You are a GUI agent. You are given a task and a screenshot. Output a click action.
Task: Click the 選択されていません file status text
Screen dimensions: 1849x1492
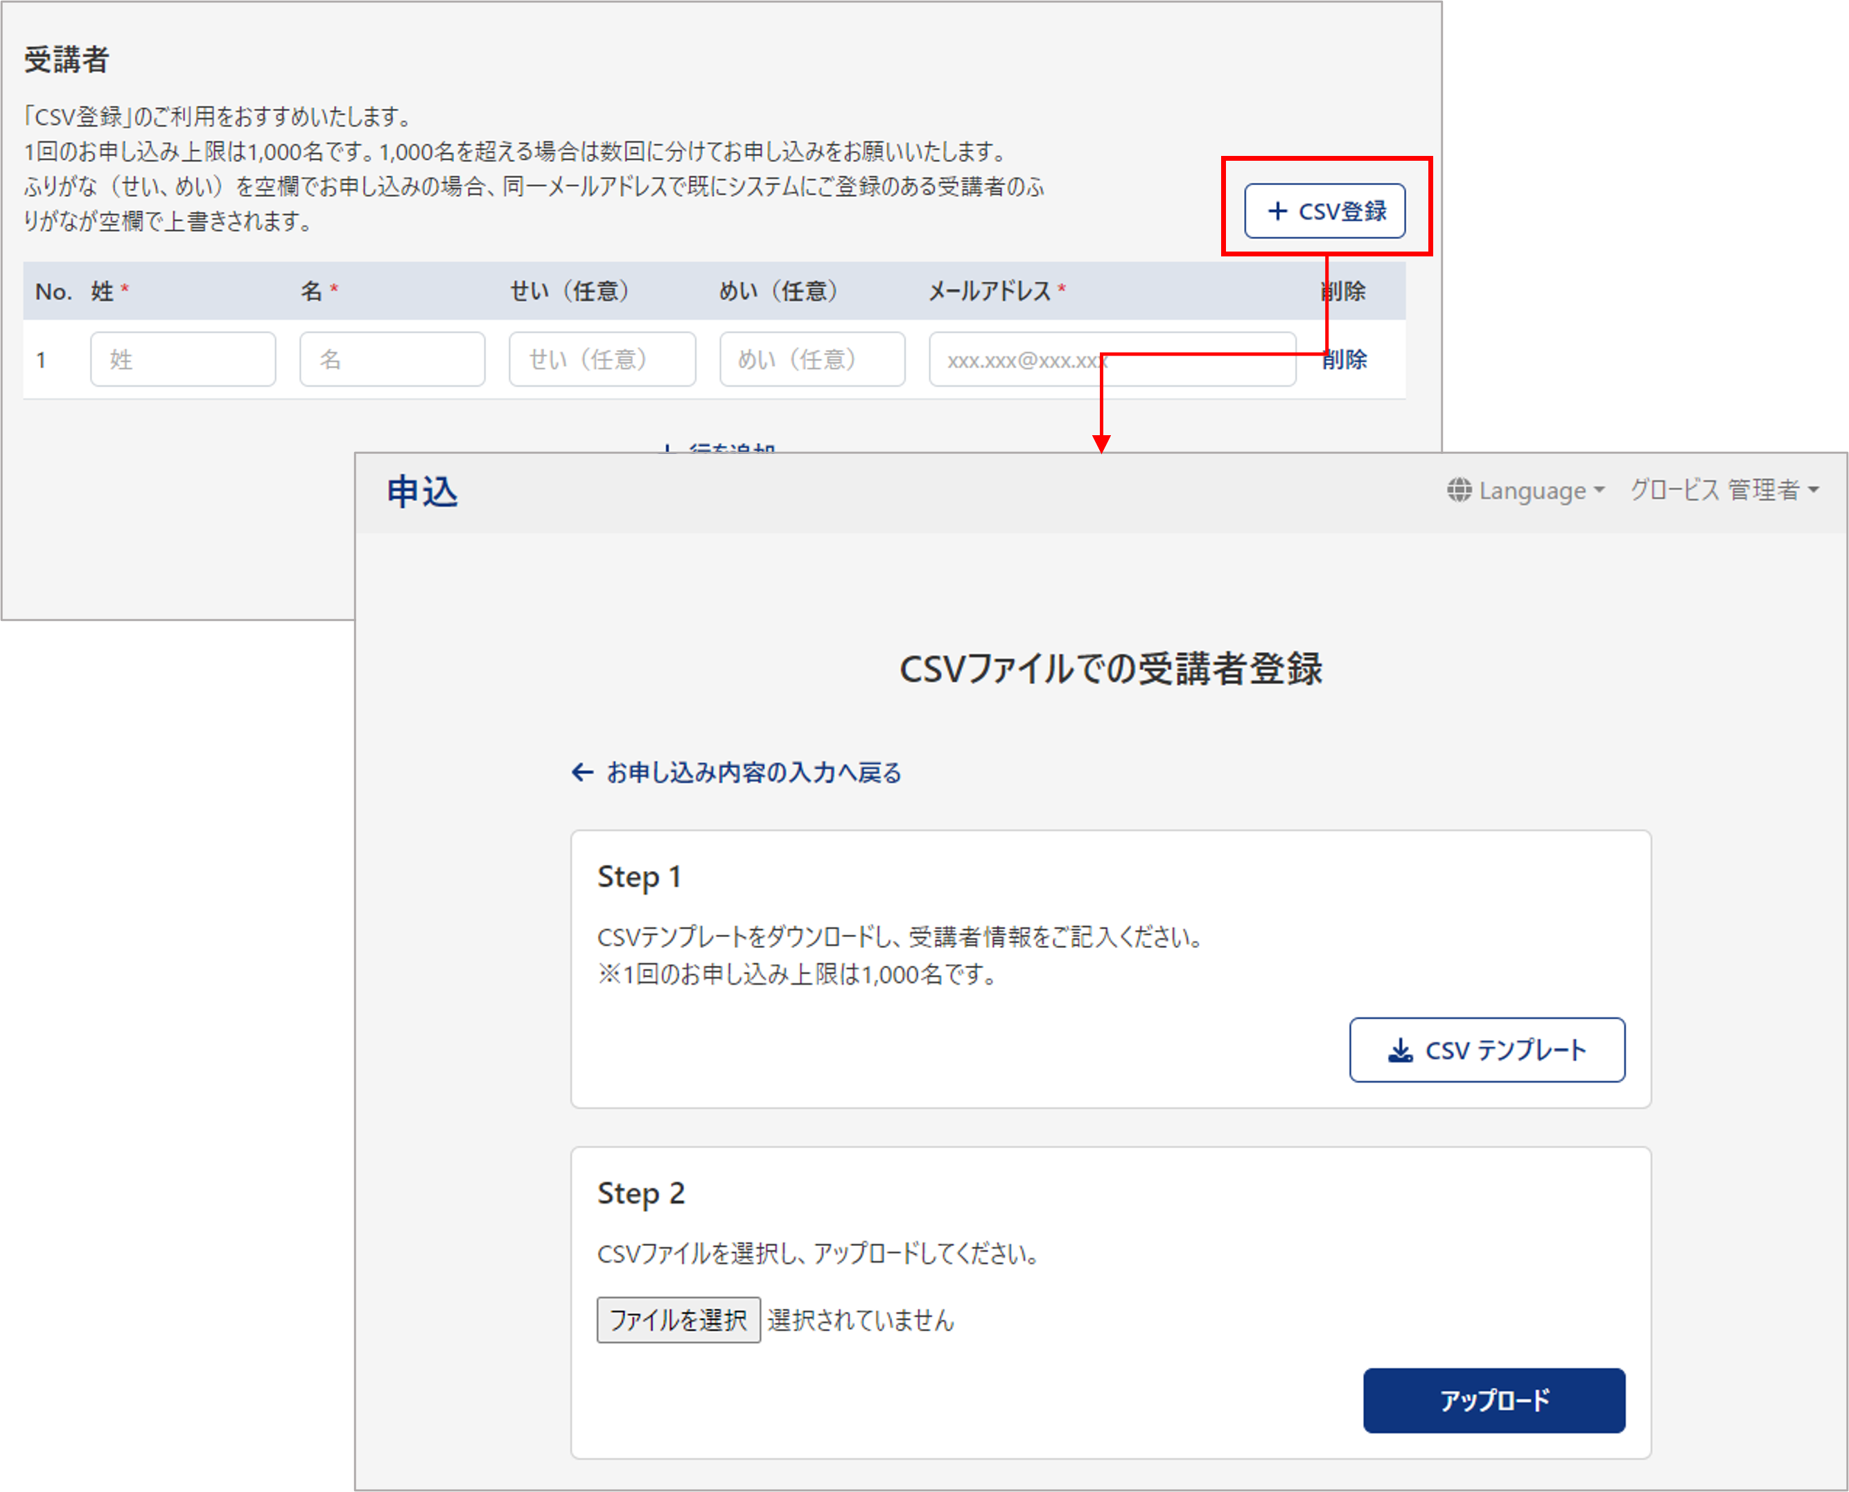click(x=861, y=1320)
